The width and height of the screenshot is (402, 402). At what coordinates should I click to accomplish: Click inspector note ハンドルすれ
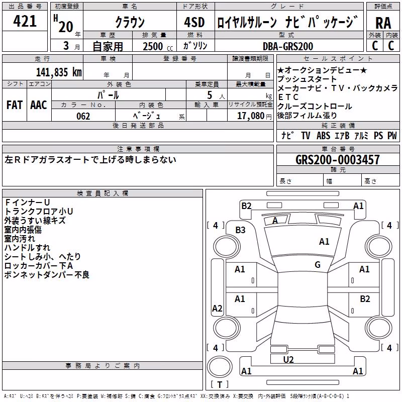pyautogui.click(x=27, y=247)
